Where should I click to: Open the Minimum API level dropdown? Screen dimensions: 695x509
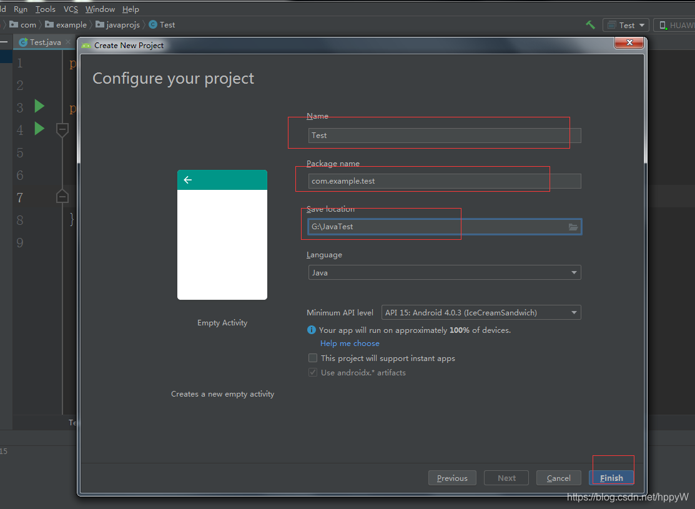[x=481, y=313]
